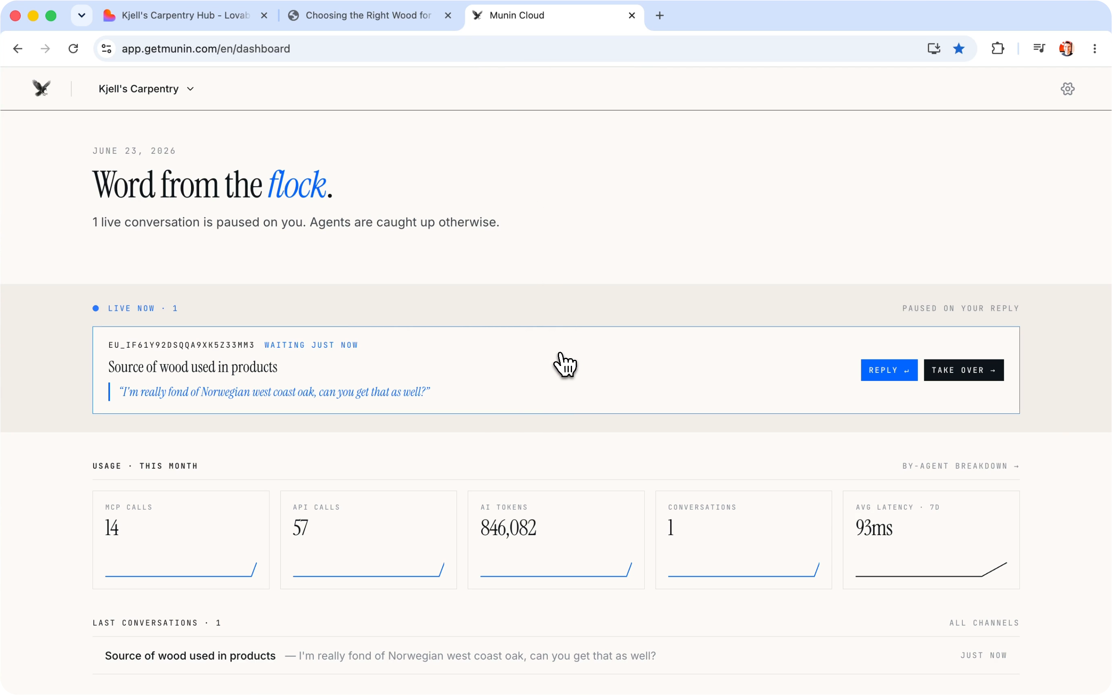Image resolution: width=1112 pixels, height=695 pixels.
Task: Close the Kjell's Carpentry Hub tab
Action: point(264,16)
